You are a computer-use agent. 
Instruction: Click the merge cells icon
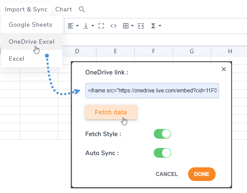[141, 26]
